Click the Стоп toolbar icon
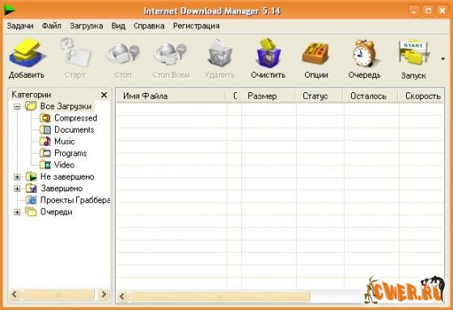Viewport: 453px width, 310px height. click(x=123, y=53)
